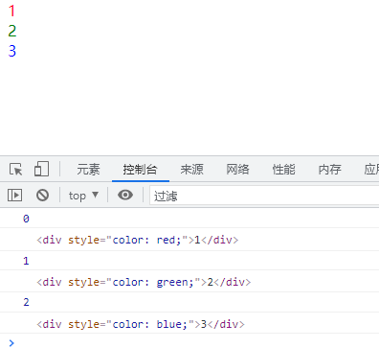This screenshot has height=348, width=379.
Task: Focus the console prompt chevron
Action: click(11, 342)
